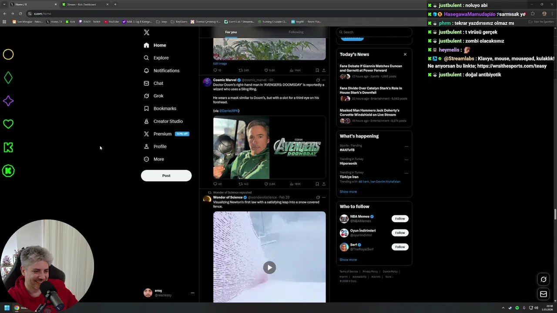Play the Wonder of Science video
The width and height of the screenshot is (557, 313).
tap(269, 267)
